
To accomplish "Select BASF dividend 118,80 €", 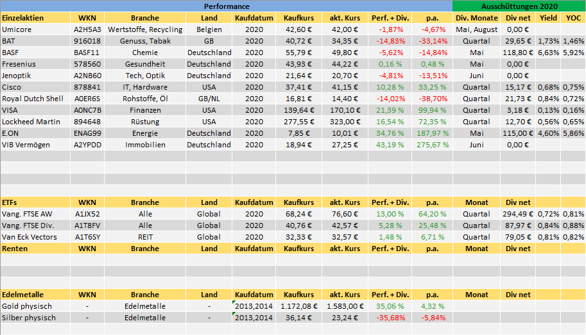I will (518, 53).
